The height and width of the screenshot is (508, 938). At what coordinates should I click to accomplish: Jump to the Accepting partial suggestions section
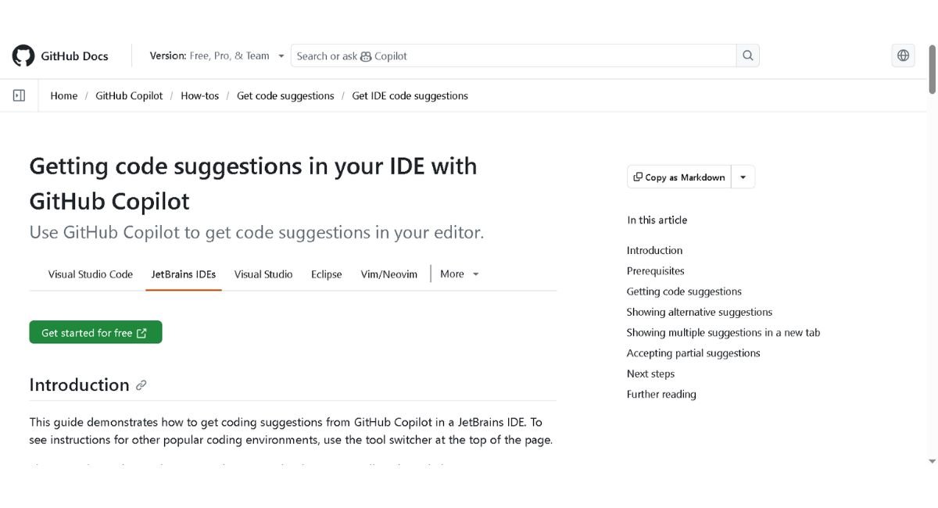click(693, 353)
